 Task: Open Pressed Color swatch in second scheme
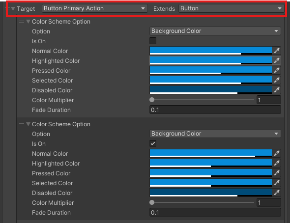(x=211, y=173)
